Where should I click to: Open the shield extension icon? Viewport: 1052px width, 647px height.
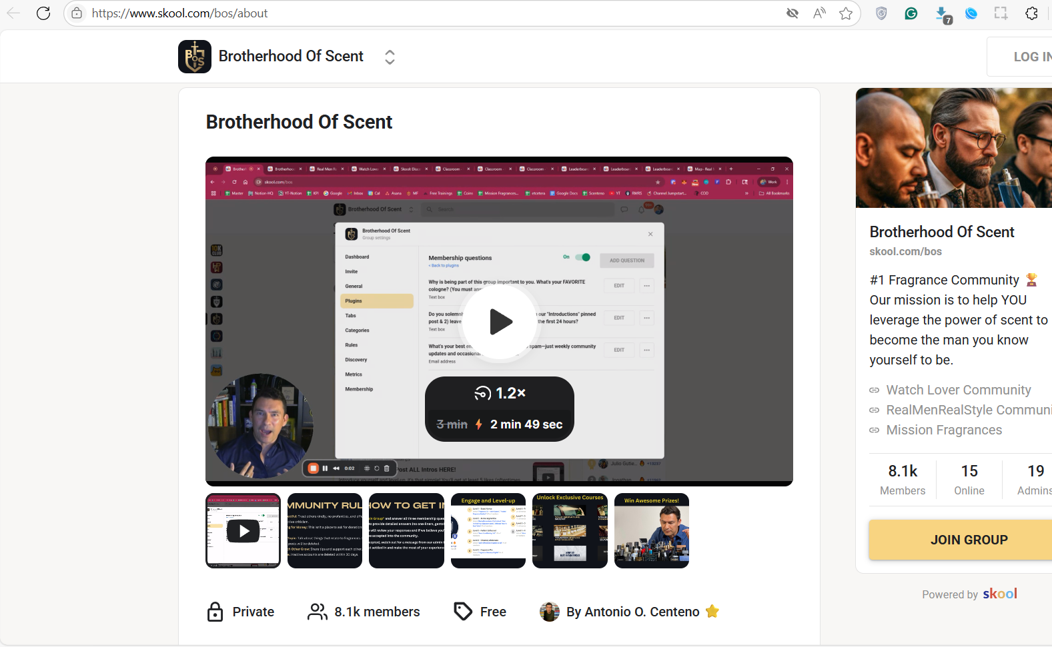click(x=881, y=13)
